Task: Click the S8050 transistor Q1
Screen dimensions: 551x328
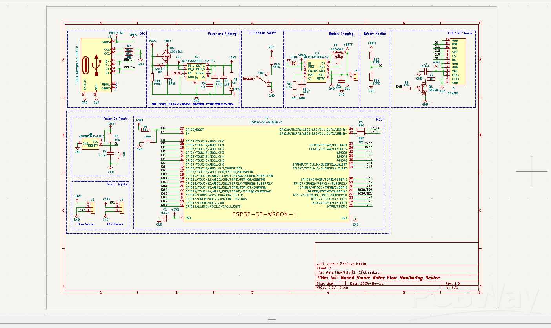Action: pyautogui.click(x=423, y=88)
